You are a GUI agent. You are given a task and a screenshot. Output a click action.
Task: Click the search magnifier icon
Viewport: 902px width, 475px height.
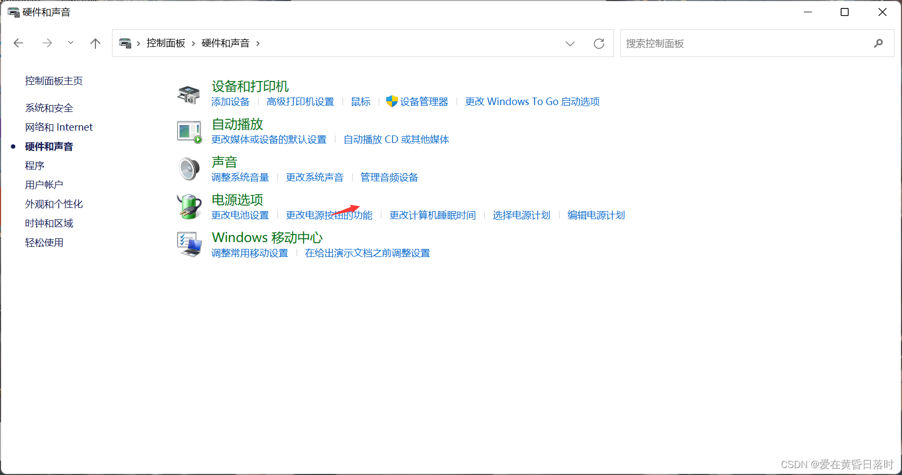click(879, 43)
